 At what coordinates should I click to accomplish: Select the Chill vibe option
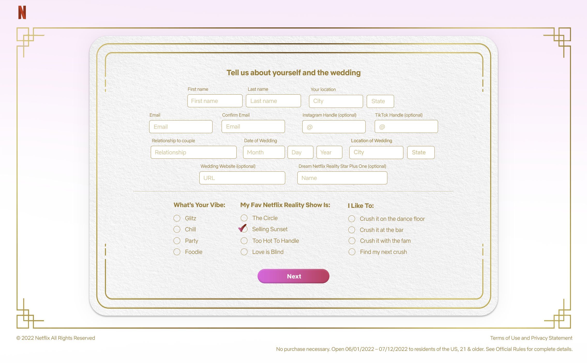pyautogui.click(x=177, y=229)
